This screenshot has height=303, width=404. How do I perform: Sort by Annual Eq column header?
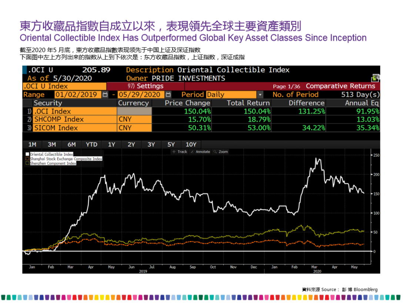coord(362,103)
